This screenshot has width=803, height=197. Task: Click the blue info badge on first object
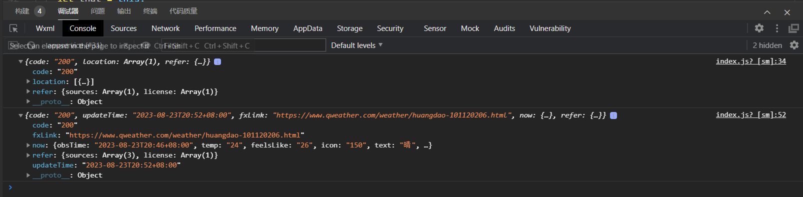(217, 61)
